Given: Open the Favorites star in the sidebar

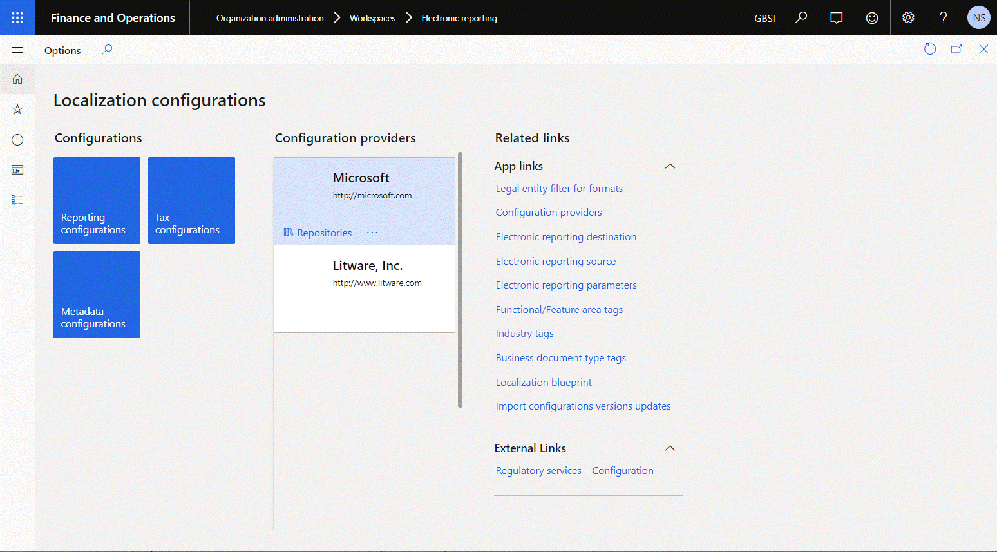Looking at the screenshot, I should point(17,109).
